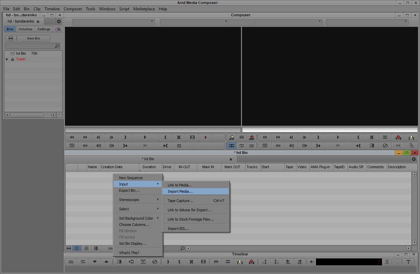Toggle Trim mode button in Composer

[x=242, y=146]
